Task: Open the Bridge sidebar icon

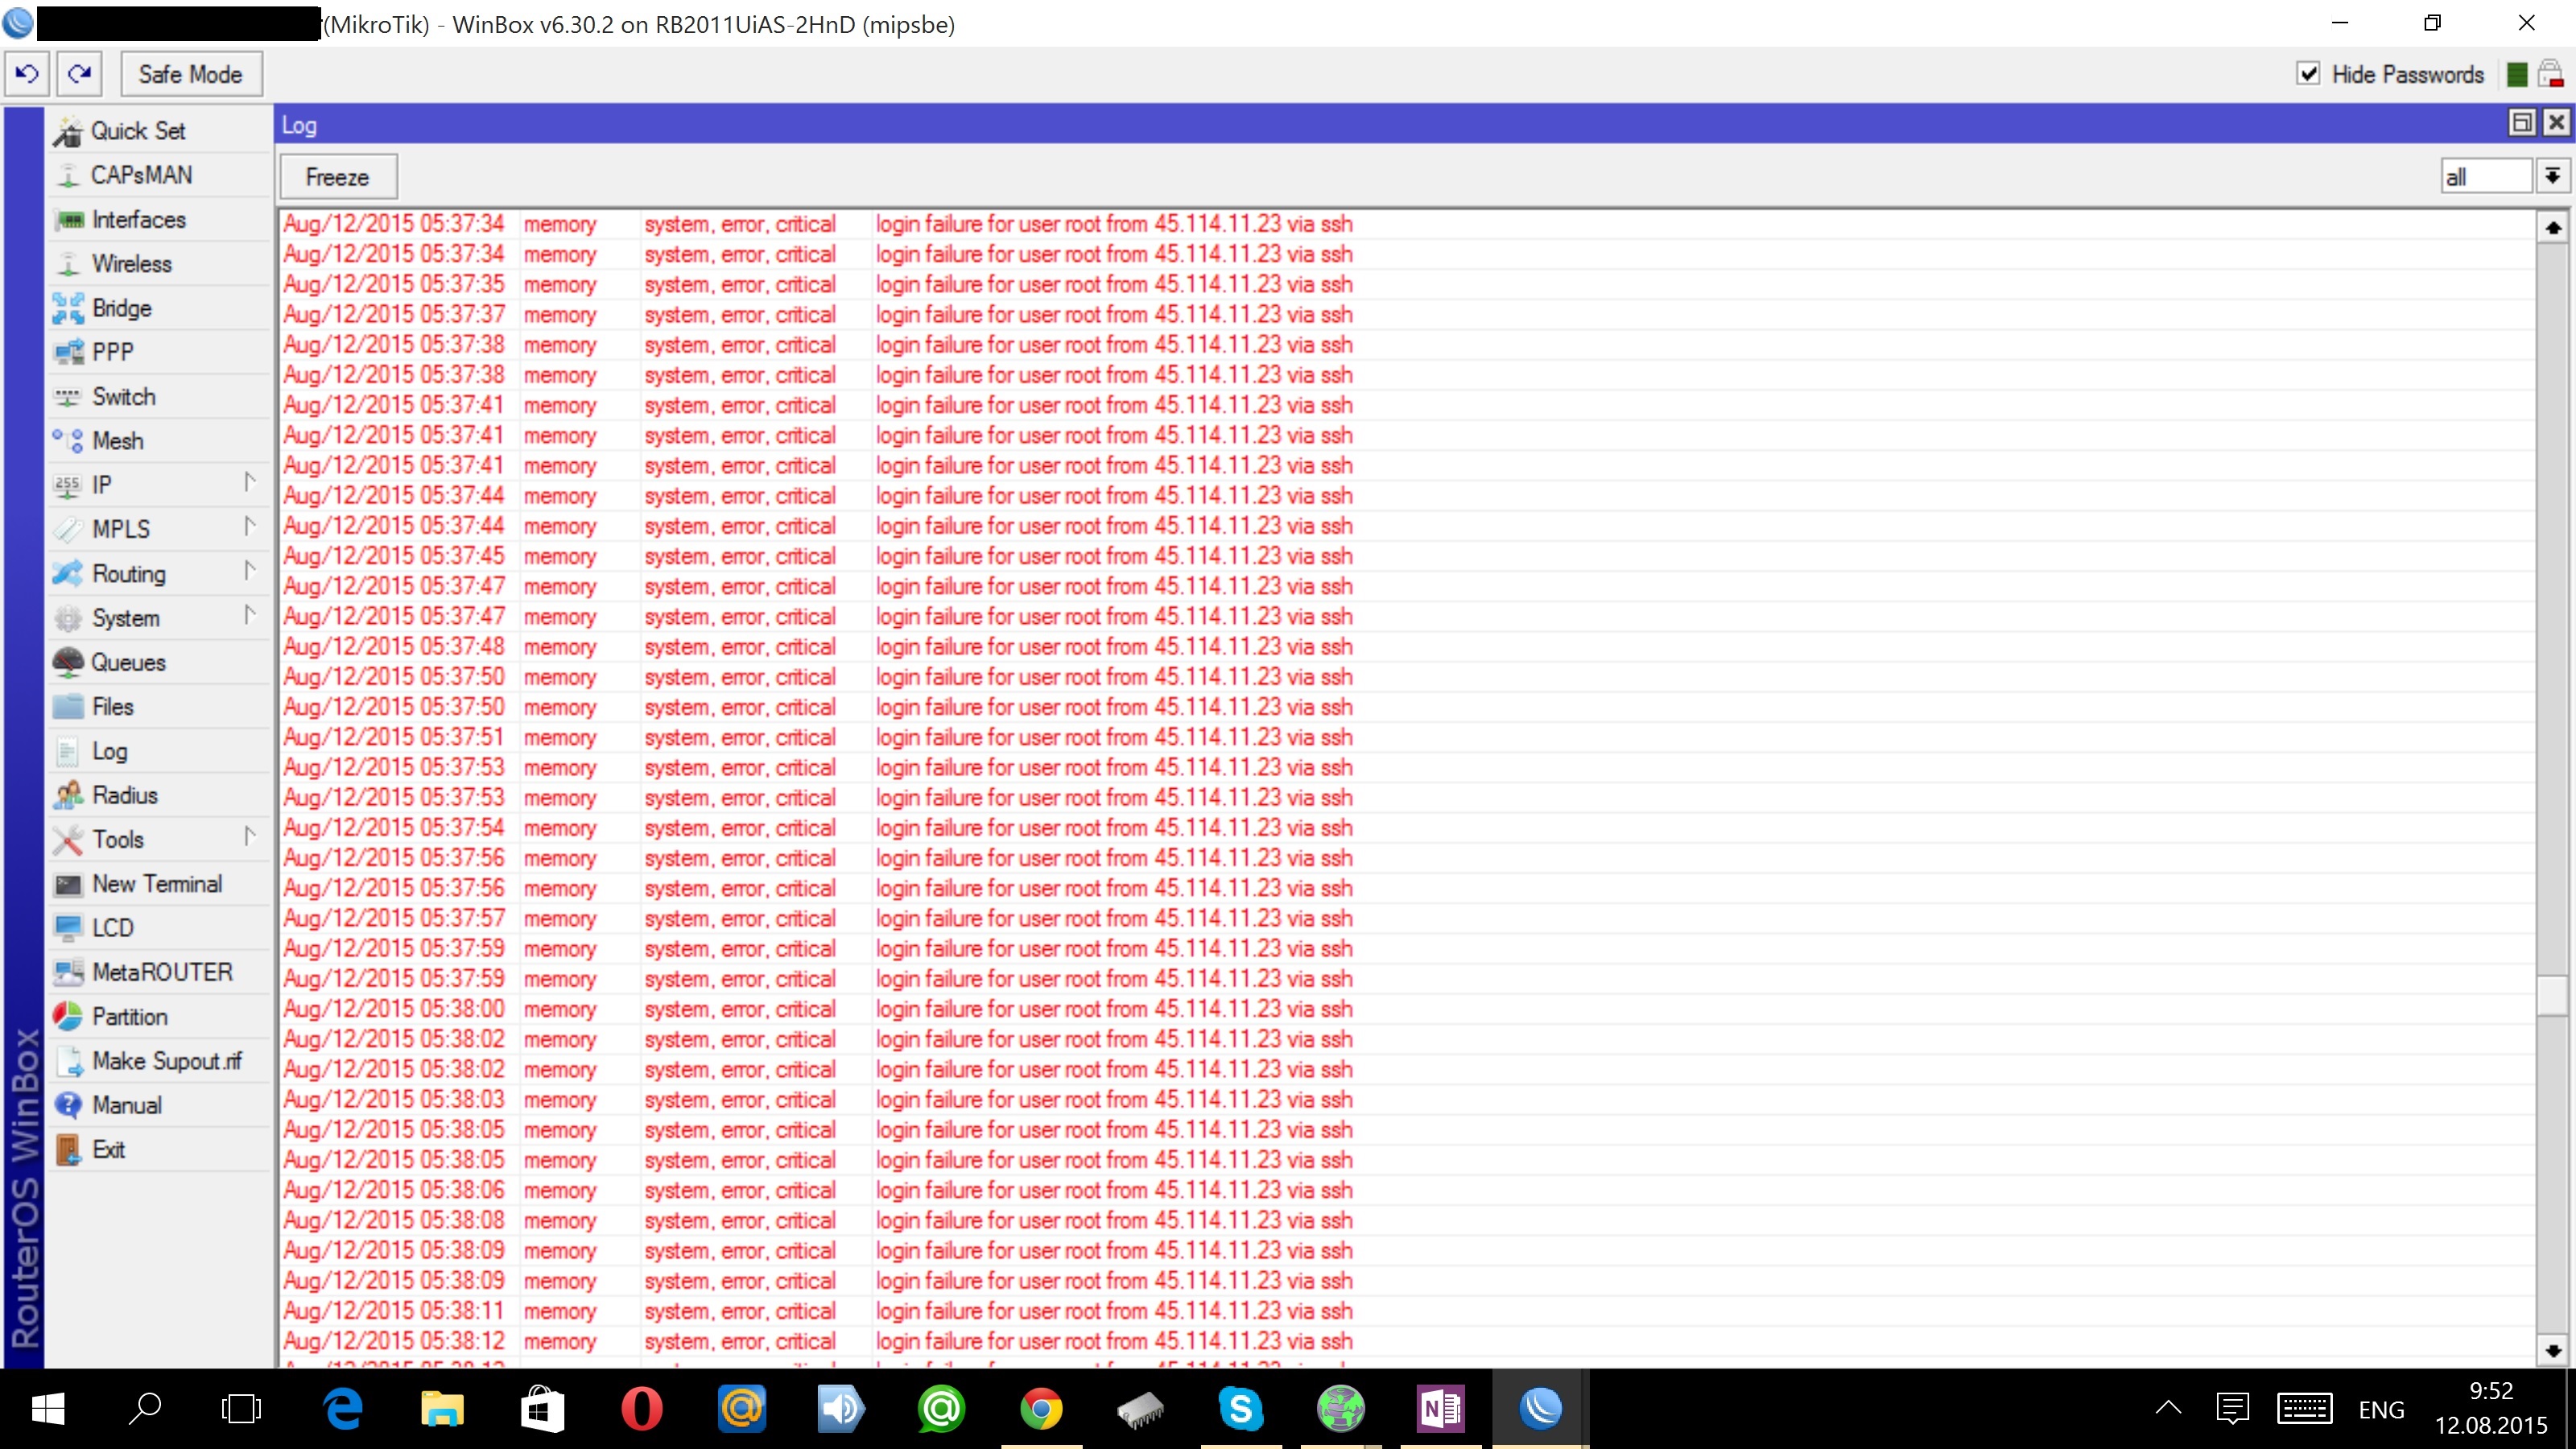Action: coord(68,308)
